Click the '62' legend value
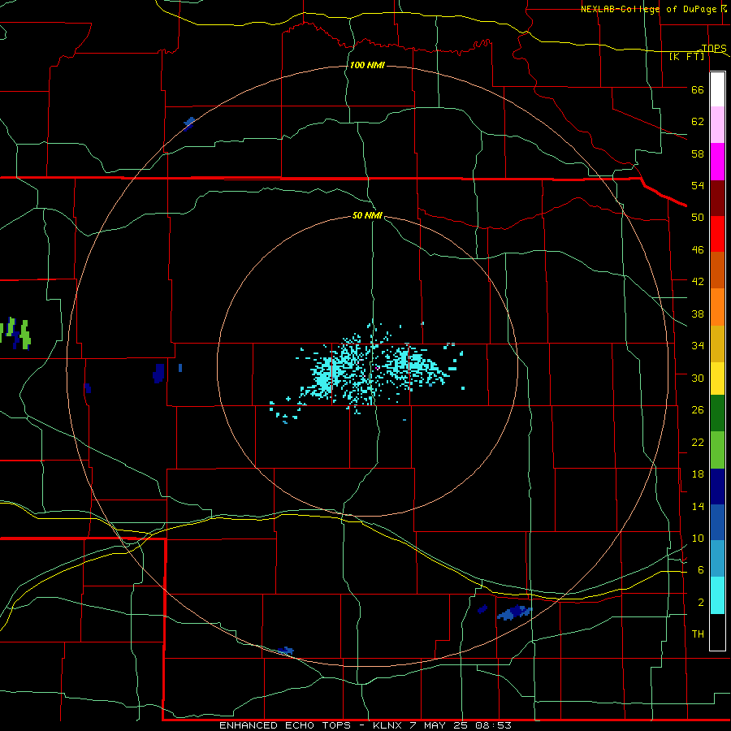This screenshot has width=731, height=731. pos(698,122)
